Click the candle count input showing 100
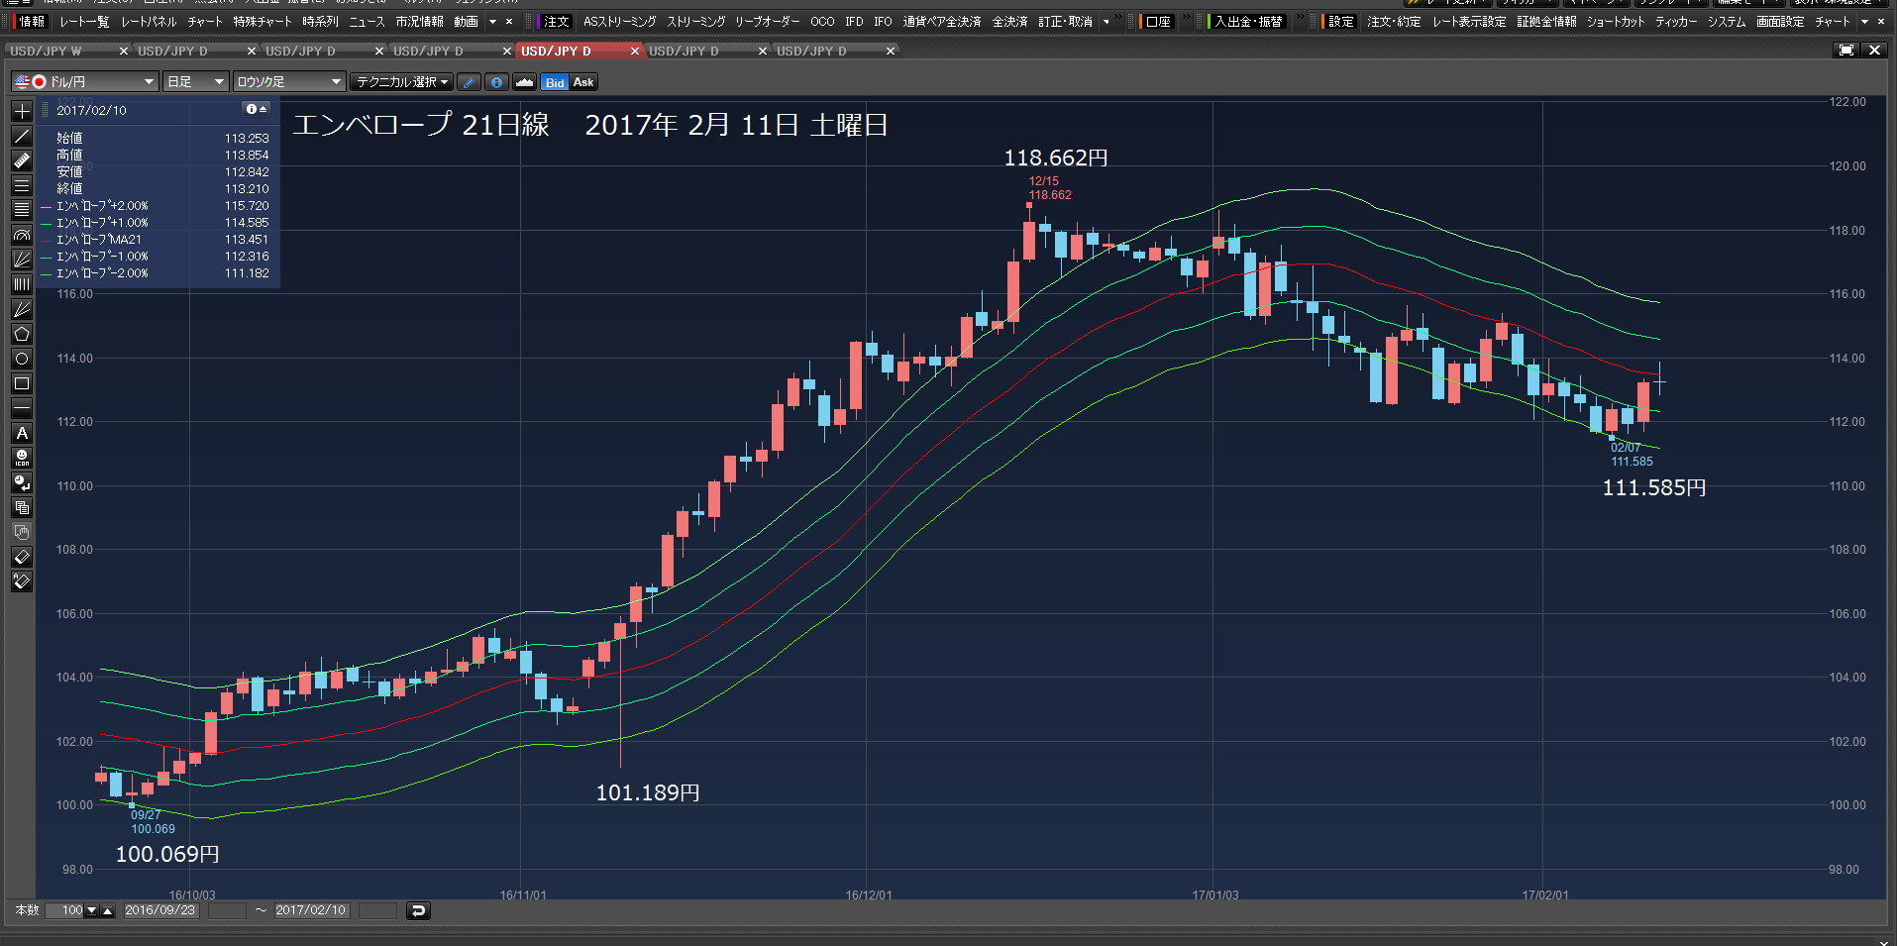Viewport: 1897px width, 946px height. coord(65,910)
